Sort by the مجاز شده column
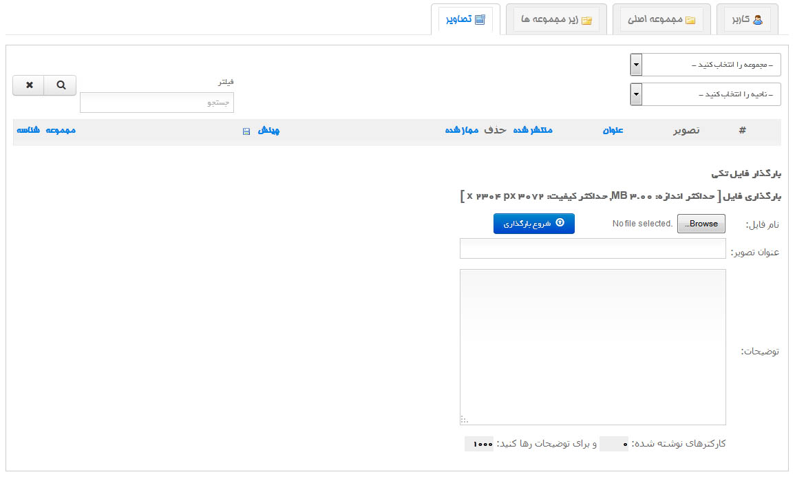 [462, 131]
